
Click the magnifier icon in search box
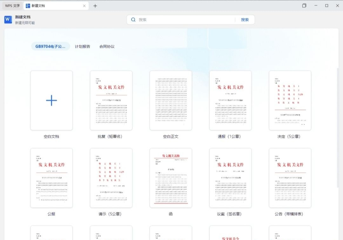(133, 20)
